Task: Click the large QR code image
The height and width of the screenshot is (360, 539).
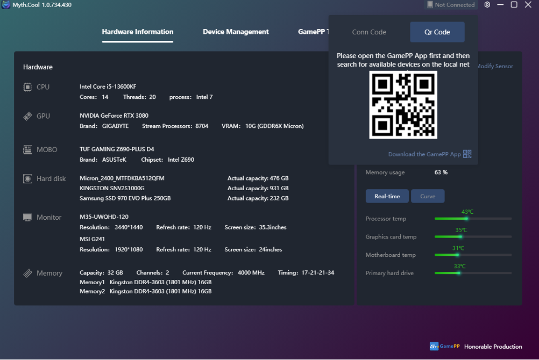Action: click(x=403, y=105)
